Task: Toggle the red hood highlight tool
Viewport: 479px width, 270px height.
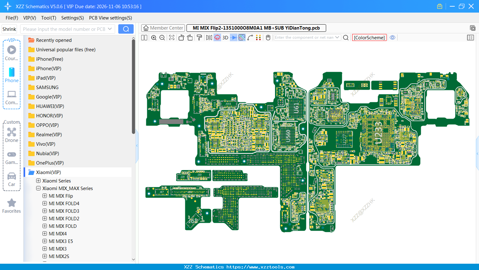Action: [x=217, y=37]
